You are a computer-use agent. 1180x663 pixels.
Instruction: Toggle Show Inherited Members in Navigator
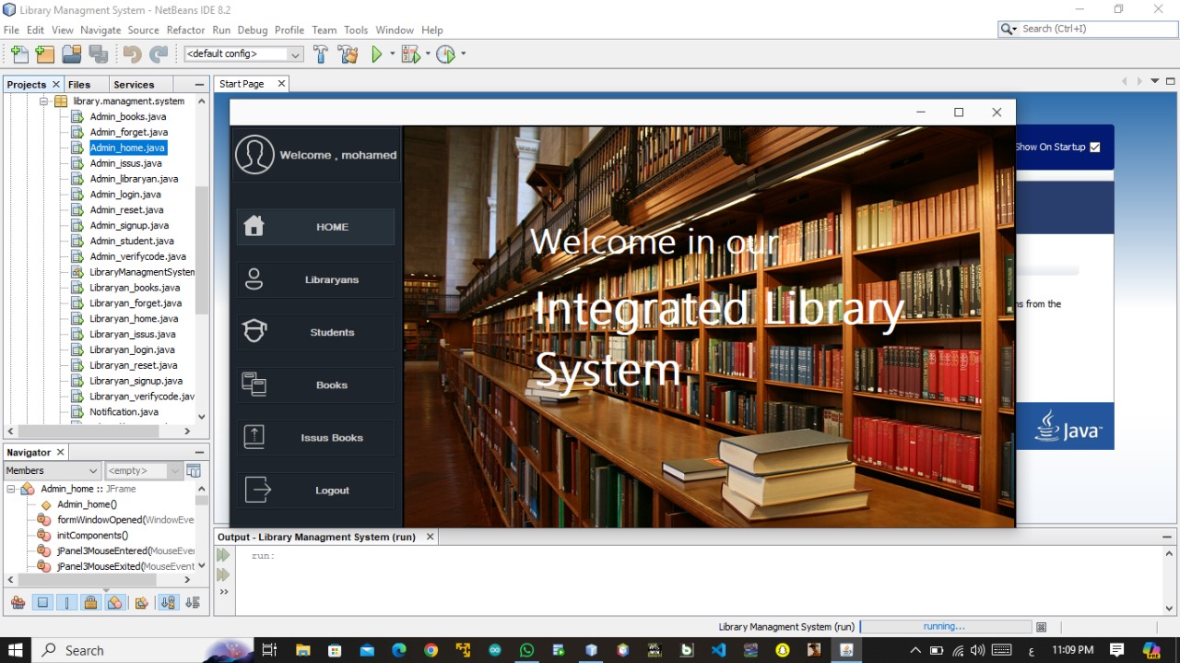(18, 602)
